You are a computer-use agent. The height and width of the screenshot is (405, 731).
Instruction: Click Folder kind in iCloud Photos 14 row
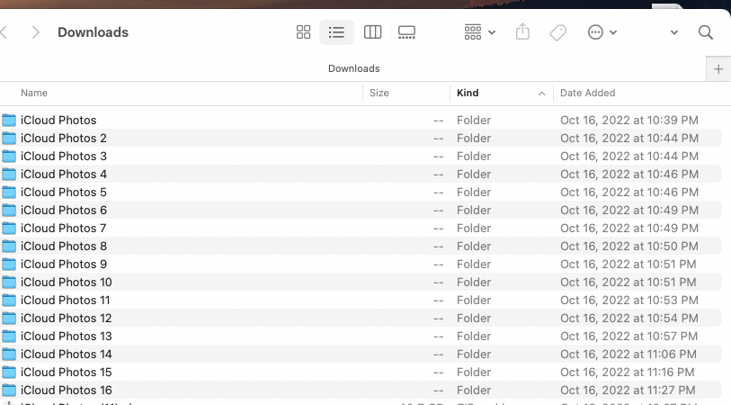click(x=474, y=354)
